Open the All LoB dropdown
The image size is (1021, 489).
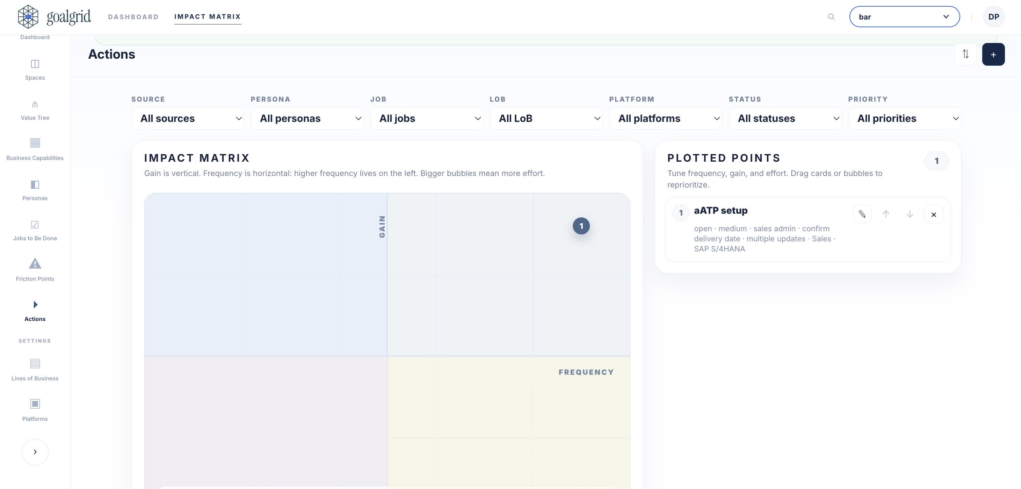tap(546, 118)
